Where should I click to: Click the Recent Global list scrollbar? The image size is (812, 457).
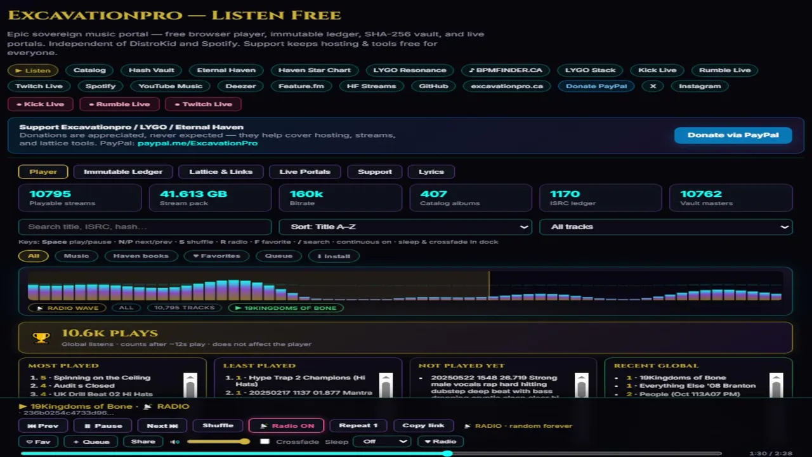(776, 385)
